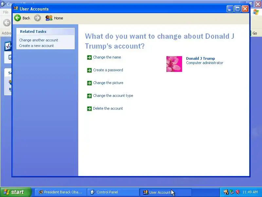The image size is (262, 197).
Task: Click Go button in Control Panel window
Action: tap(255, 33)
